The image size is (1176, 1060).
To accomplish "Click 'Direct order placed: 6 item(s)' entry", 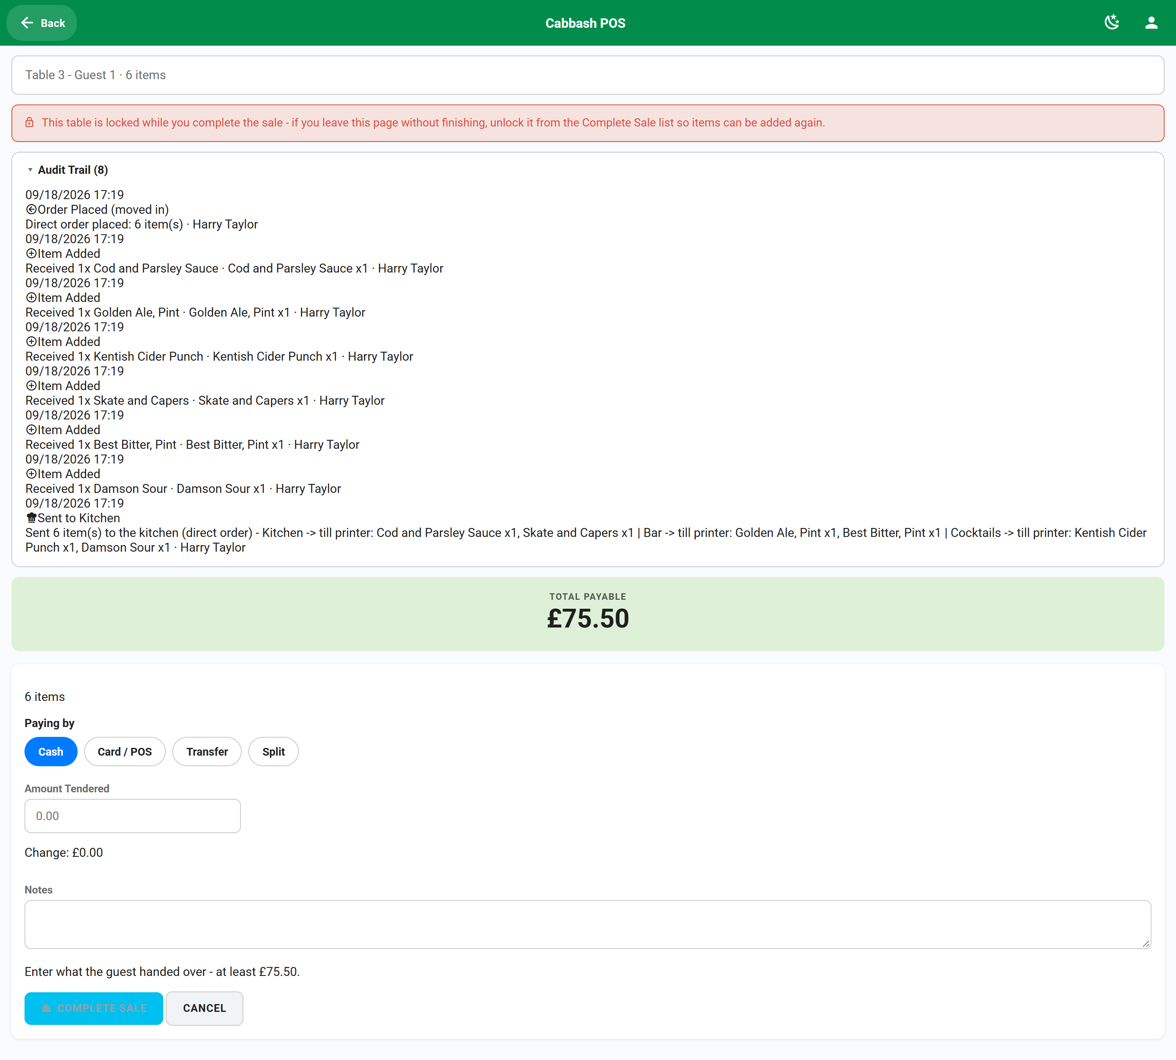I will point(142,224).
